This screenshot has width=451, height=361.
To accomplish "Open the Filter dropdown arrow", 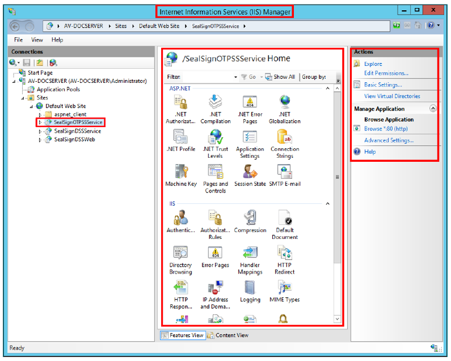I will coord(235,77).
